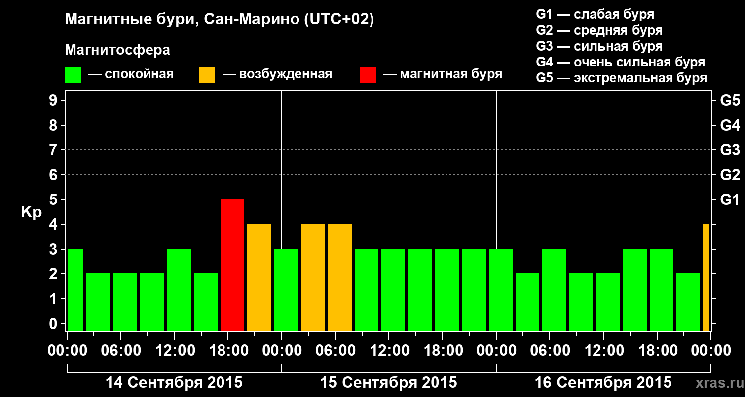Screen dimensions: 745x397
Task: Click the "— возбужденная" legend label
Action: (277, 74)
